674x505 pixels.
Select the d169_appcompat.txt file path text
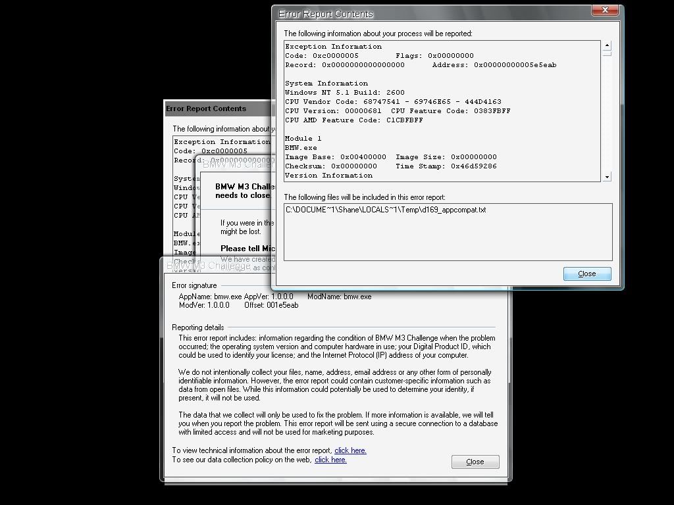pyautogui.click(x=386, y=210)
